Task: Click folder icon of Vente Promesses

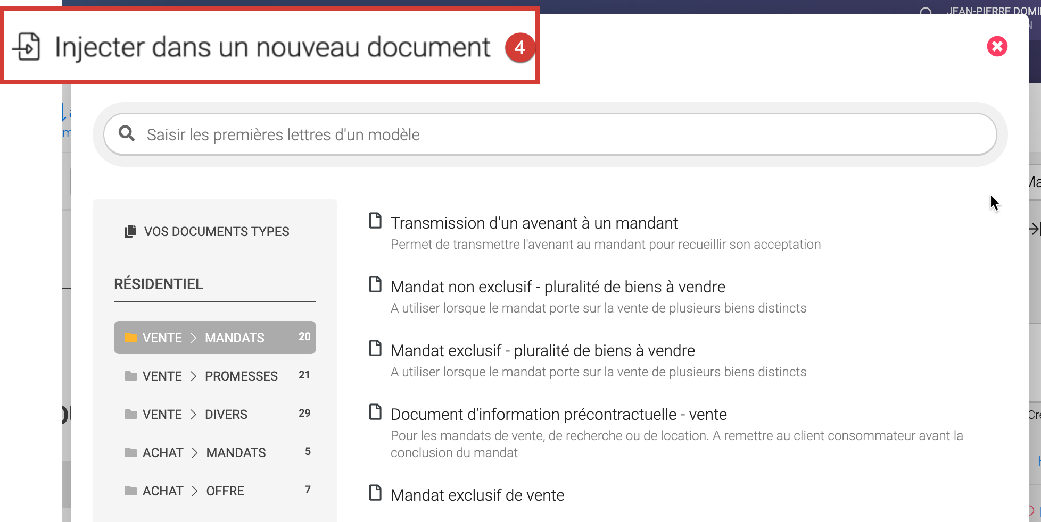Action: [130, 376]
